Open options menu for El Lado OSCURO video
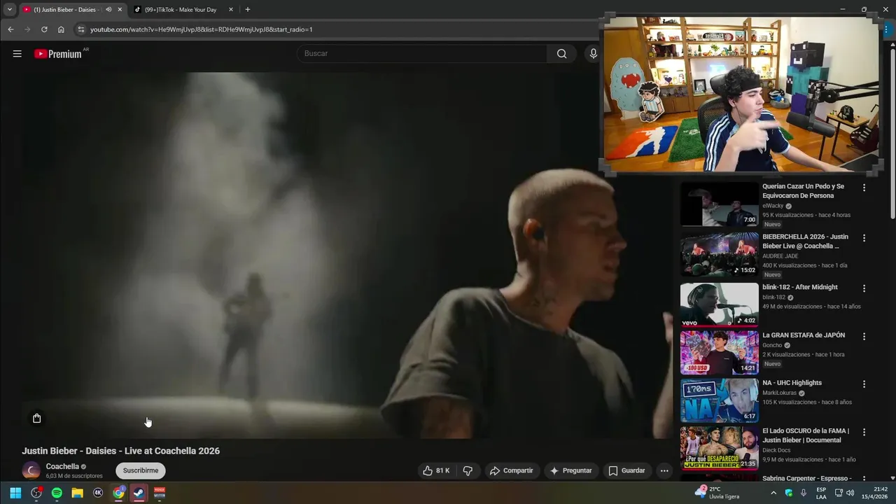896x504 pixels. [x=864, y=432]
